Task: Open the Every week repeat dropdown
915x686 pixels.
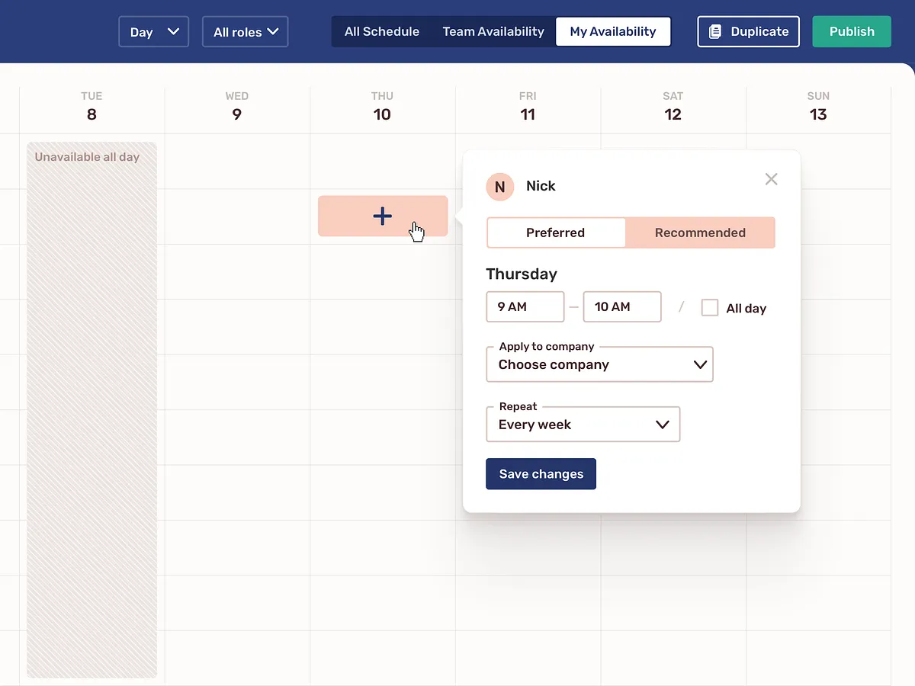Action: tap(583, 424)
